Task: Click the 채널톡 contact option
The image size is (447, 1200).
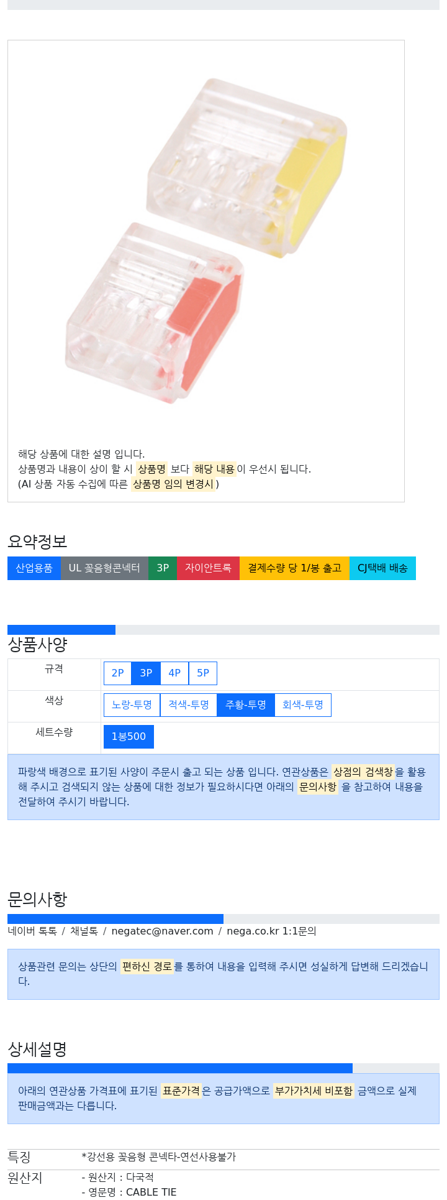Action: pos(84,931)
